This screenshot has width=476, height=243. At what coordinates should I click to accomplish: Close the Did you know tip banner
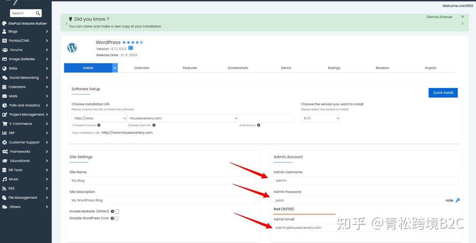coord(463,17)
